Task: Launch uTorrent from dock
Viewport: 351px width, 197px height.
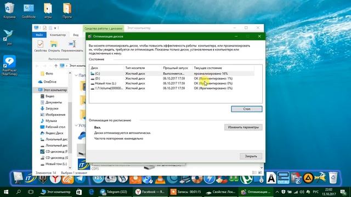Action: pos(246,179)
